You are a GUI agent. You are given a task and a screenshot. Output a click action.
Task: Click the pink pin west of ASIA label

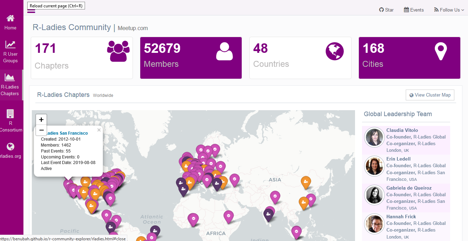[x=234, y=180]
